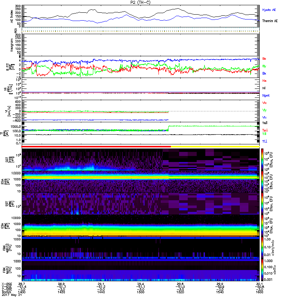Viewport: 281px width, 300px height.
Task: Click the black "Ni" legend label on the right
Action: point(264,88)
